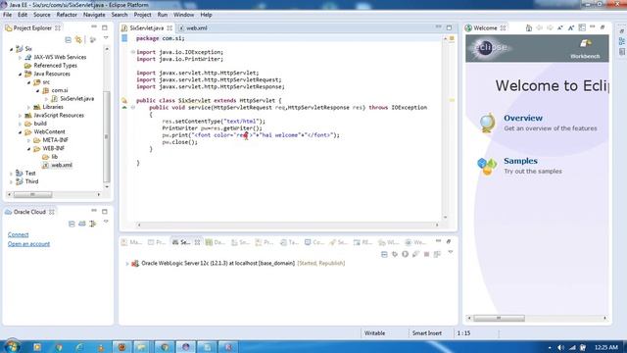Image resolution: width=627 pixels, height=353 pixels.
Task: Switch to web.xml editor tab
Action: [194, 28]
